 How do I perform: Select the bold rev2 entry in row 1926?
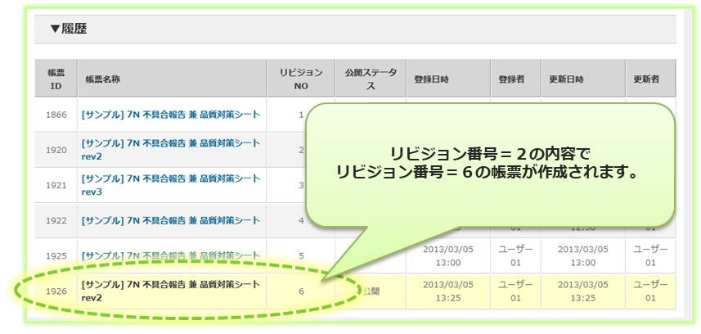click(x=170, y=291)
